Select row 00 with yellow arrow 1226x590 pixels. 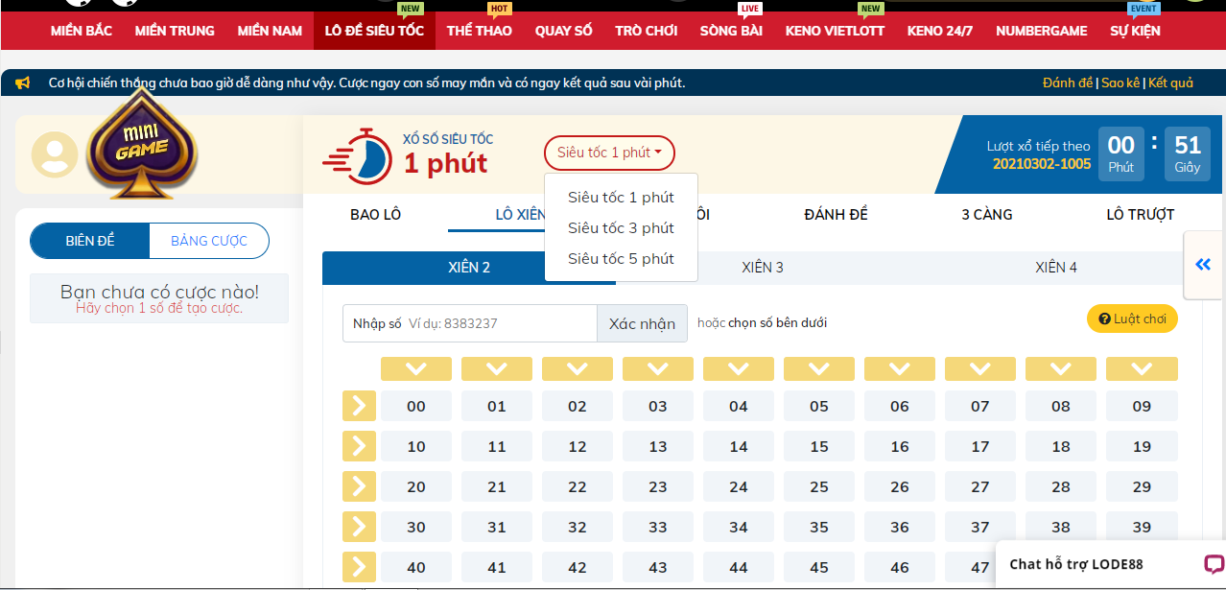(x=358, y=406)
